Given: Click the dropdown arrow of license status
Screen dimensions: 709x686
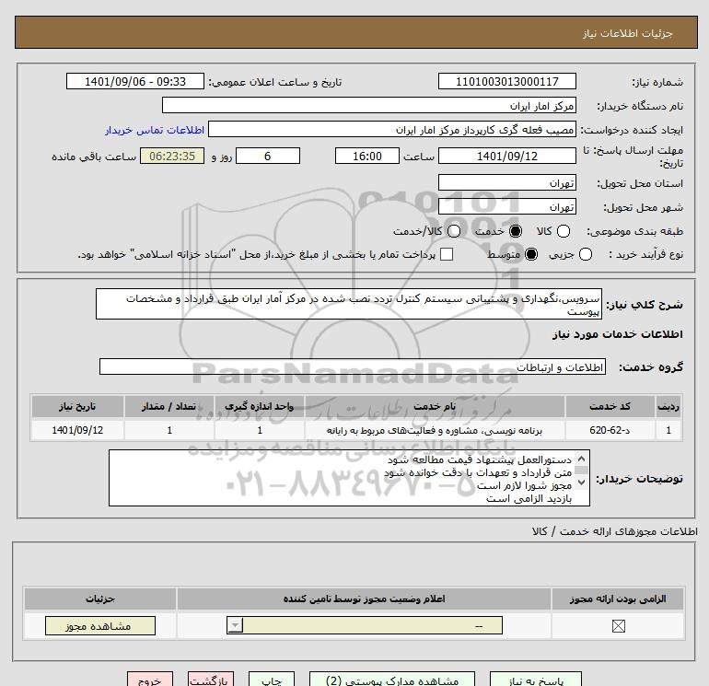Looking at the screenshot, I should point(235,625).
